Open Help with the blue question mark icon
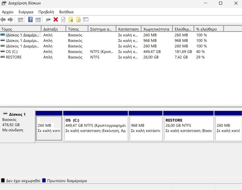 tap(31, 20)
